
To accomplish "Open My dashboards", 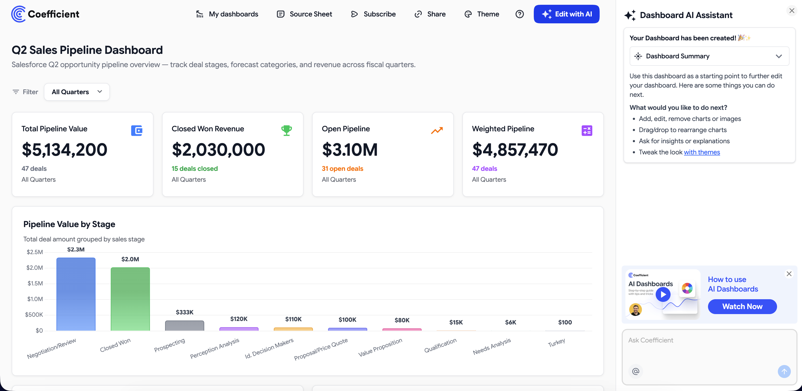I will click(x=227, y=14).
